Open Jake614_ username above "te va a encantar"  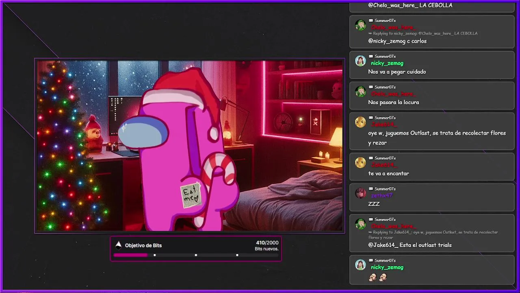(384, 165)
